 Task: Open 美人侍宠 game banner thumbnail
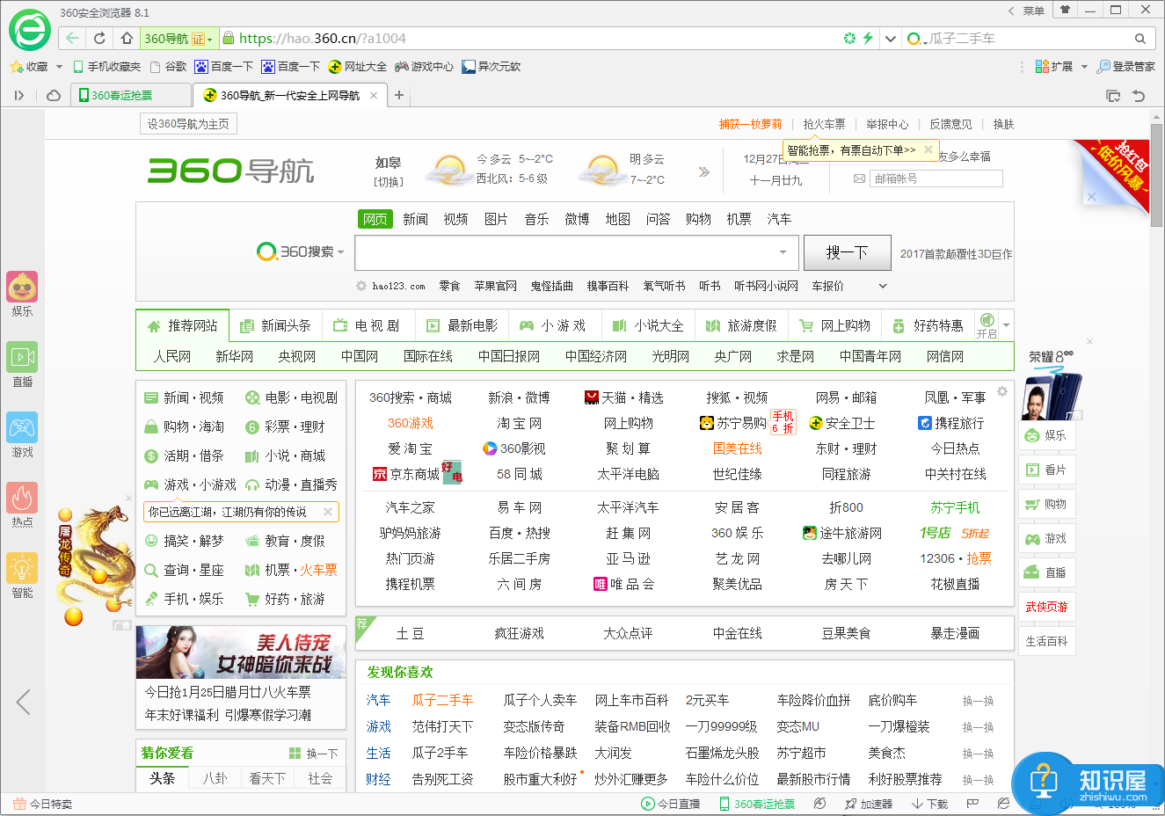241,652
